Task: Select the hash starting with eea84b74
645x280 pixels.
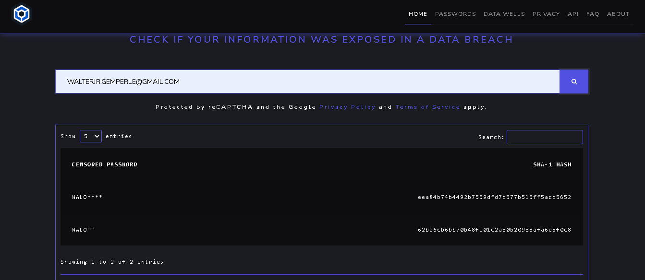Action: (x=495, y=197)
